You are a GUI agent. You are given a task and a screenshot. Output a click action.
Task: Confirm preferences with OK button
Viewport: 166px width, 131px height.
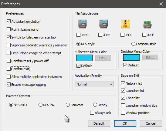(x=125, y=123)
